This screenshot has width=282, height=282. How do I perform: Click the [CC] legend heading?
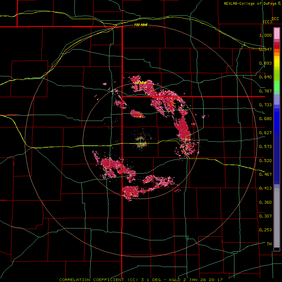(268, 22)
